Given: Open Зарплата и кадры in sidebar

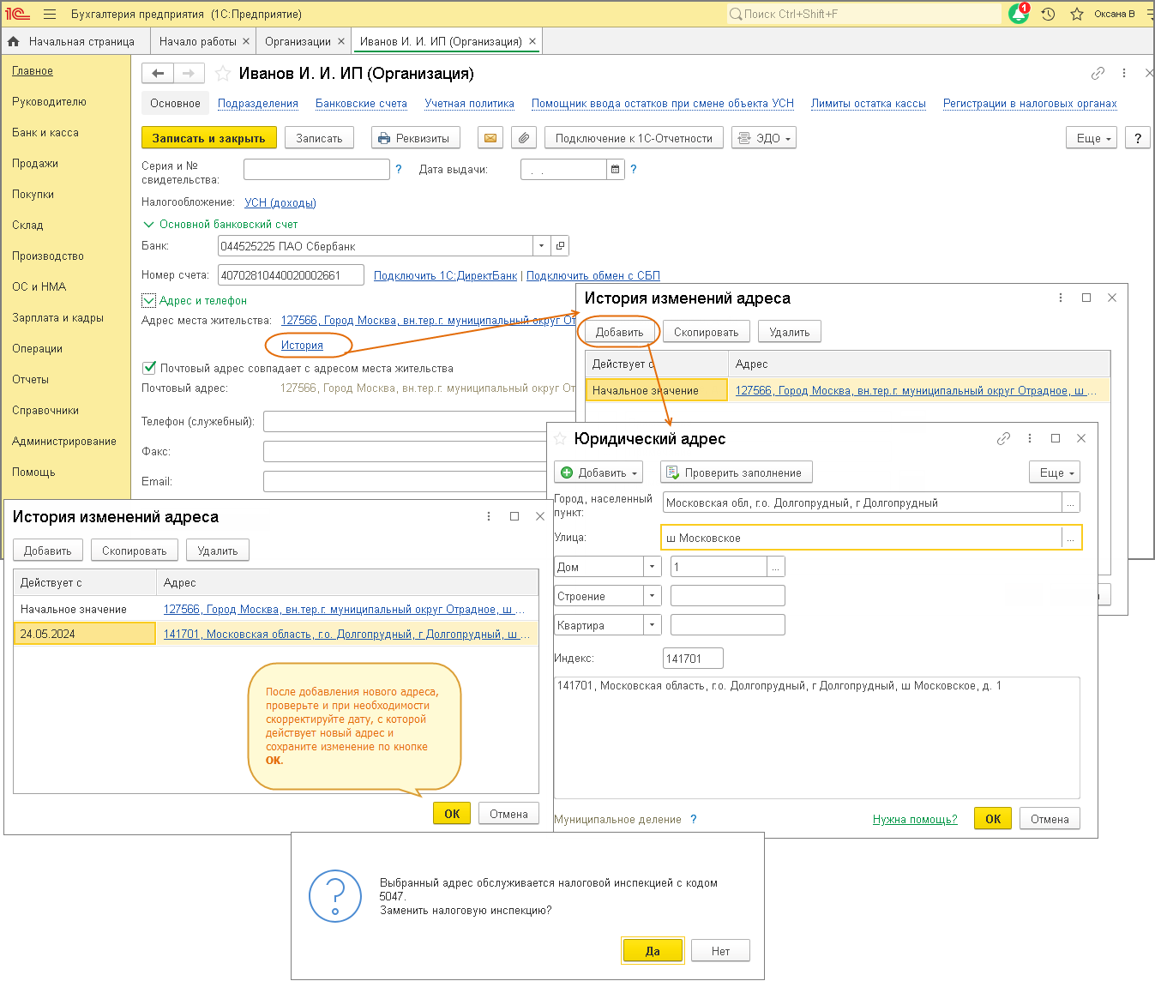Looking at the screenshot, I should tap(57, 317).
